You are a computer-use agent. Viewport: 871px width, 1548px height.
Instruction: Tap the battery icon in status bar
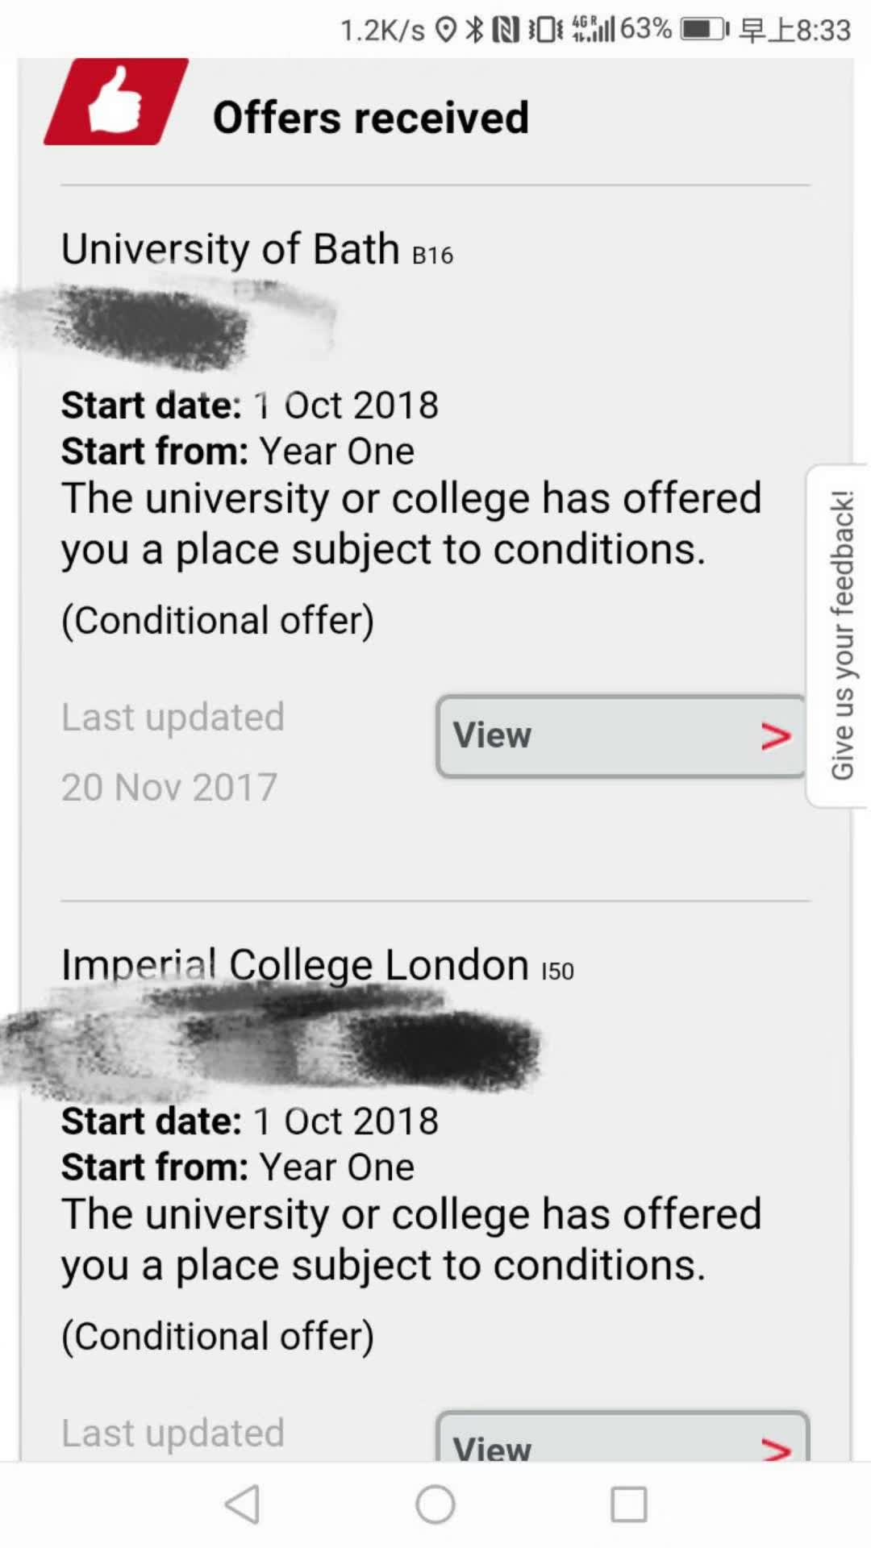tap(703, 30)
